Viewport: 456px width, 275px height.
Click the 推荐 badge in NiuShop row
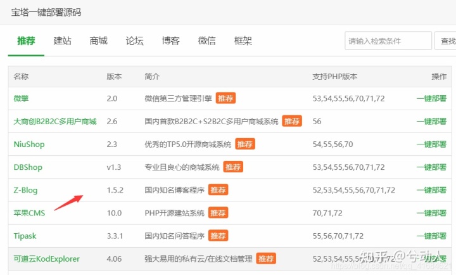[245, 144]
